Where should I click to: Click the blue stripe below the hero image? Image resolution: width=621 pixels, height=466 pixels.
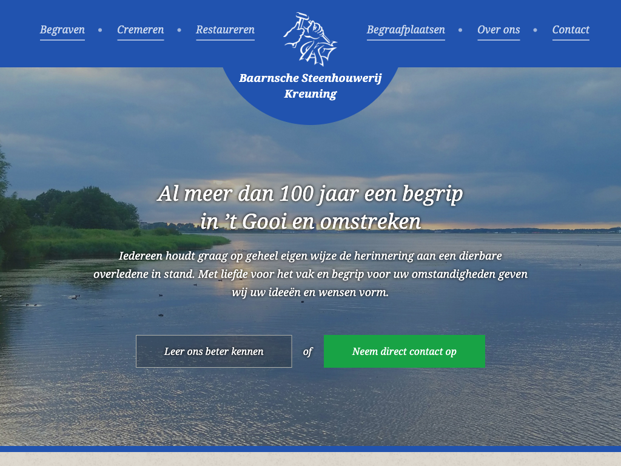310,449
